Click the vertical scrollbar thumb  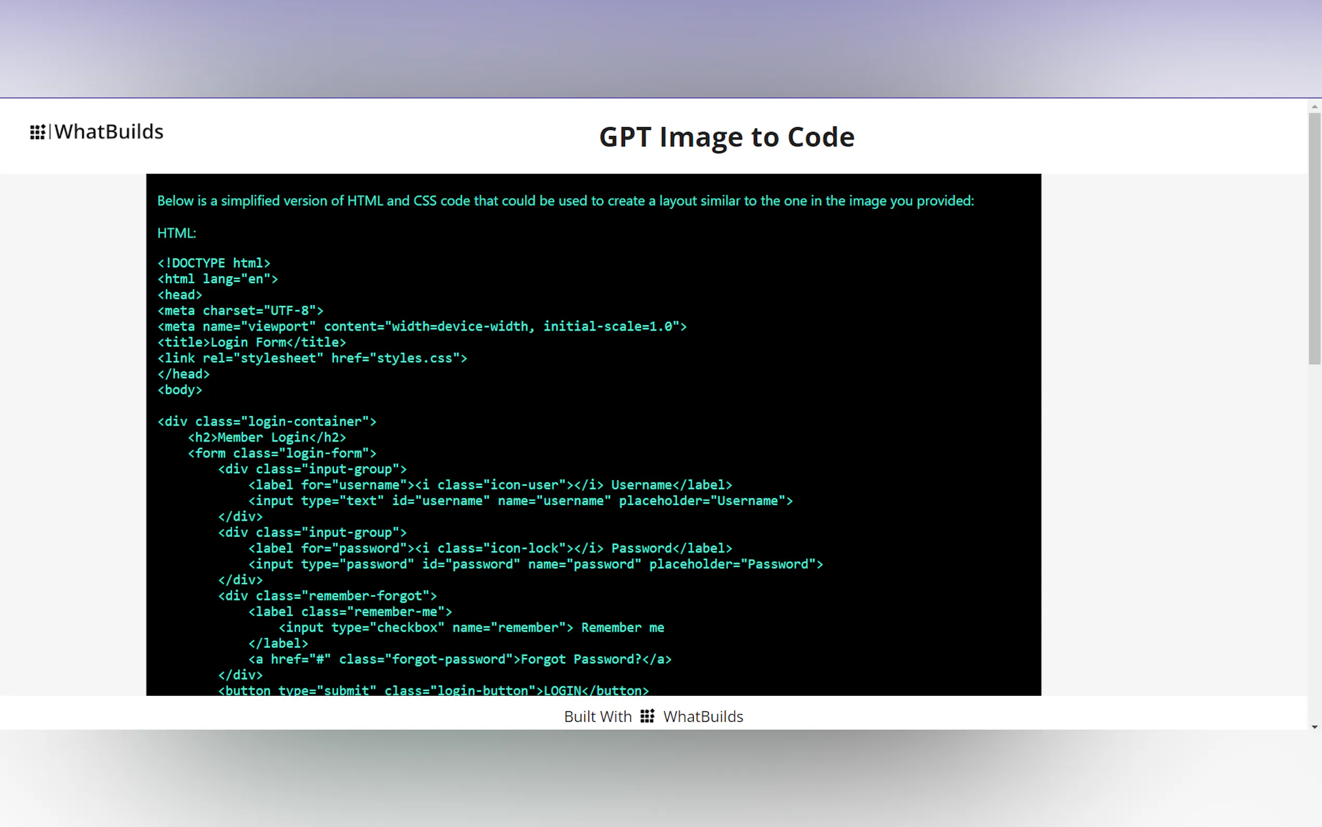[1314, 238]
